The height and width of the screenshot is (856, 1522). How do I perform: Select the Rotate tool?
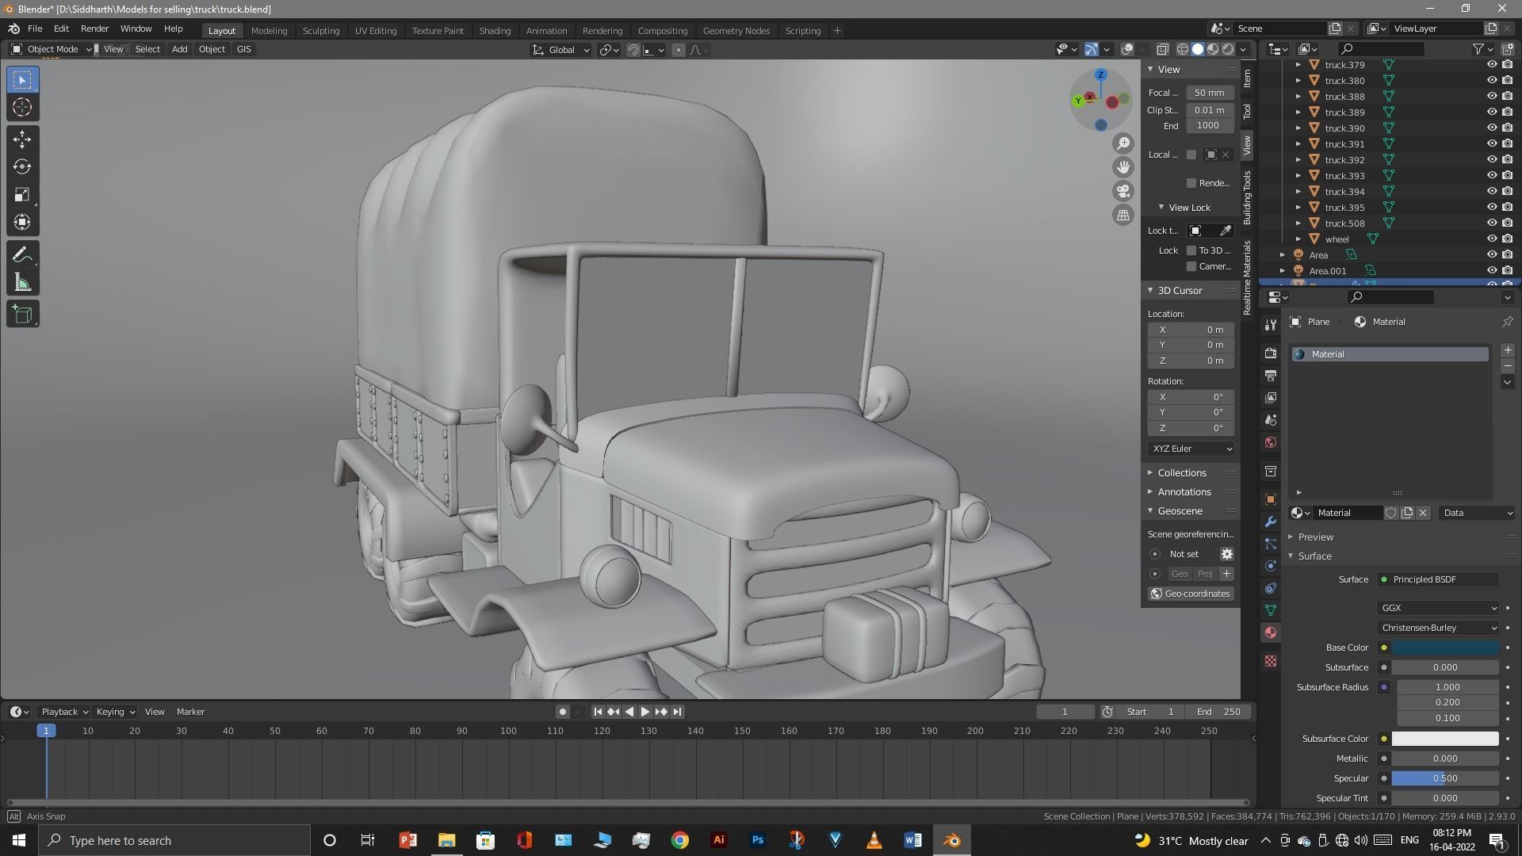coord(22,166)
